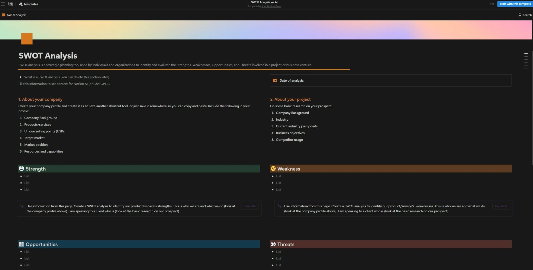Open the Your Notion Dose creator link

pyautogui.click(x=271, y=6)
